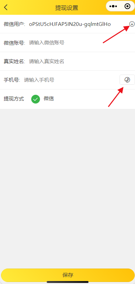This screenshot has width=135, height=284.
Task: Click the 提现设置 page title
Action: 66,8
